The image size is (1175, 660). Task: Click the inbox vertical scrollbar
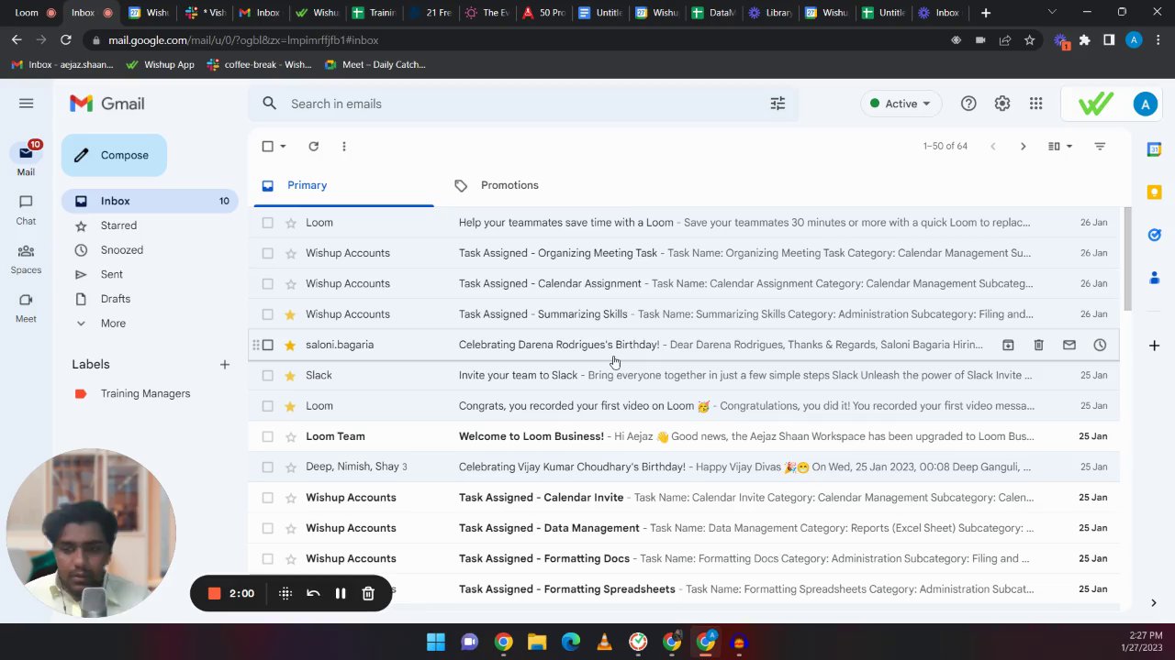1127,258
